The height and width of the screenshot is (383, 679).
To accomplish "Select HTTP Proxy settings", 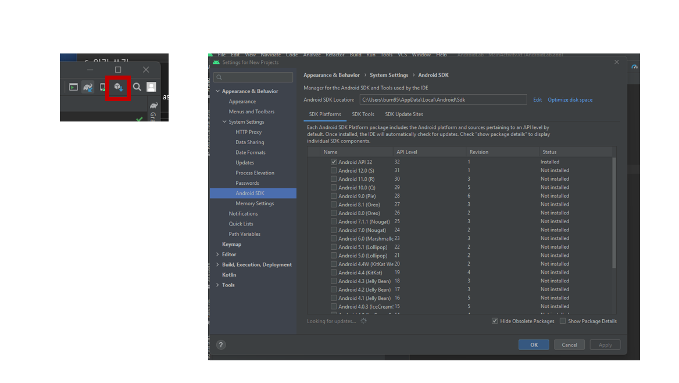I will pos(249,132).
